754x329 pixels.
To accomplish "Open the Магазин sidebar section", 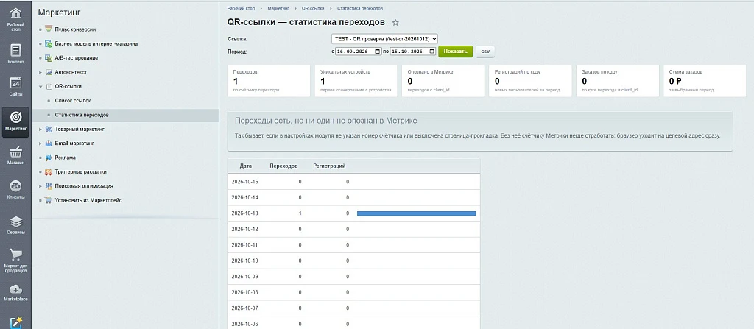I will click(16, 155).
